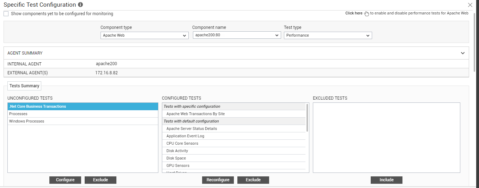Select CPU Core Sensors test
This screenshot has height=188, width=479.
coord(234,143)
